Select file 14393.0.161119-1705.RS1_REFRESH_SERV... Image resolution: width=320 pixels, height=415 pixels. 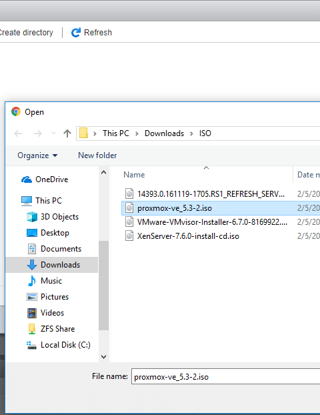(x=211, y=194)
